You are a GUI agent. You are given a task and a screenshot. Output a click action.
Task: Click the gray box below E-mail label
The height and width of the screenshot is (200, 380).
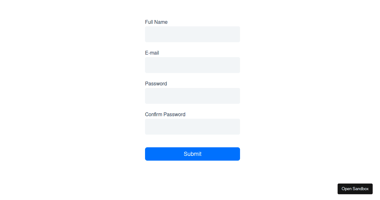coord(192,65)
